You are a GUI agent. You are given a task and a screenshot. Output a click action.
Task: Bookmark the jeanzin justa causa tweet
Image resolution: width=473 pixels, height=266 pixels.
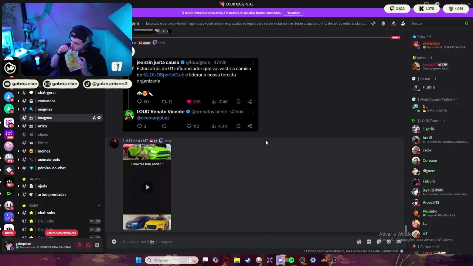coord(238,102)
